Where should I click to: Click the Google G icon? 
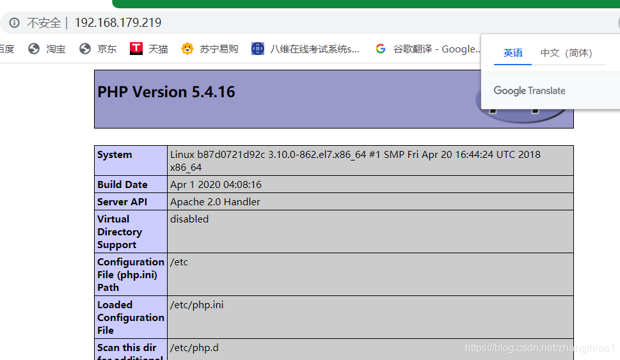point(381,49)
